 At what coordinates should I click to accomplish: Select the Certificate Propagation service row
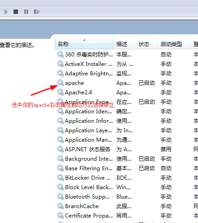[x=127, y=215]
